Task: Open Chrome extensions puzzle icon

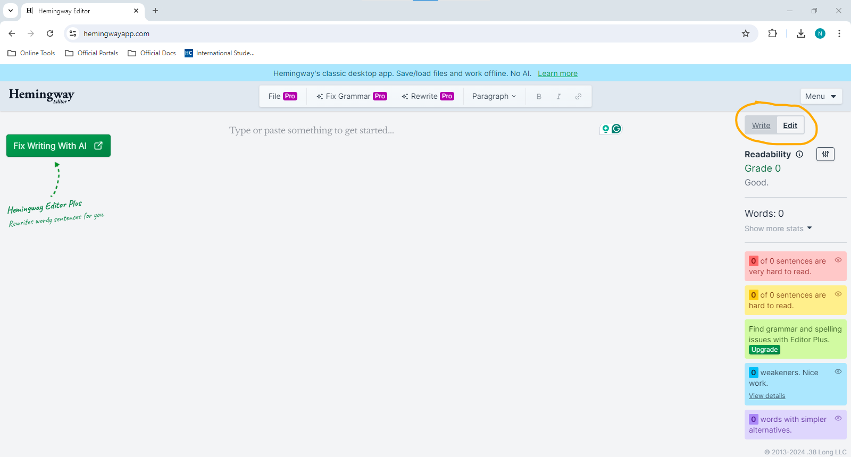Action: (x=773, y=33)
